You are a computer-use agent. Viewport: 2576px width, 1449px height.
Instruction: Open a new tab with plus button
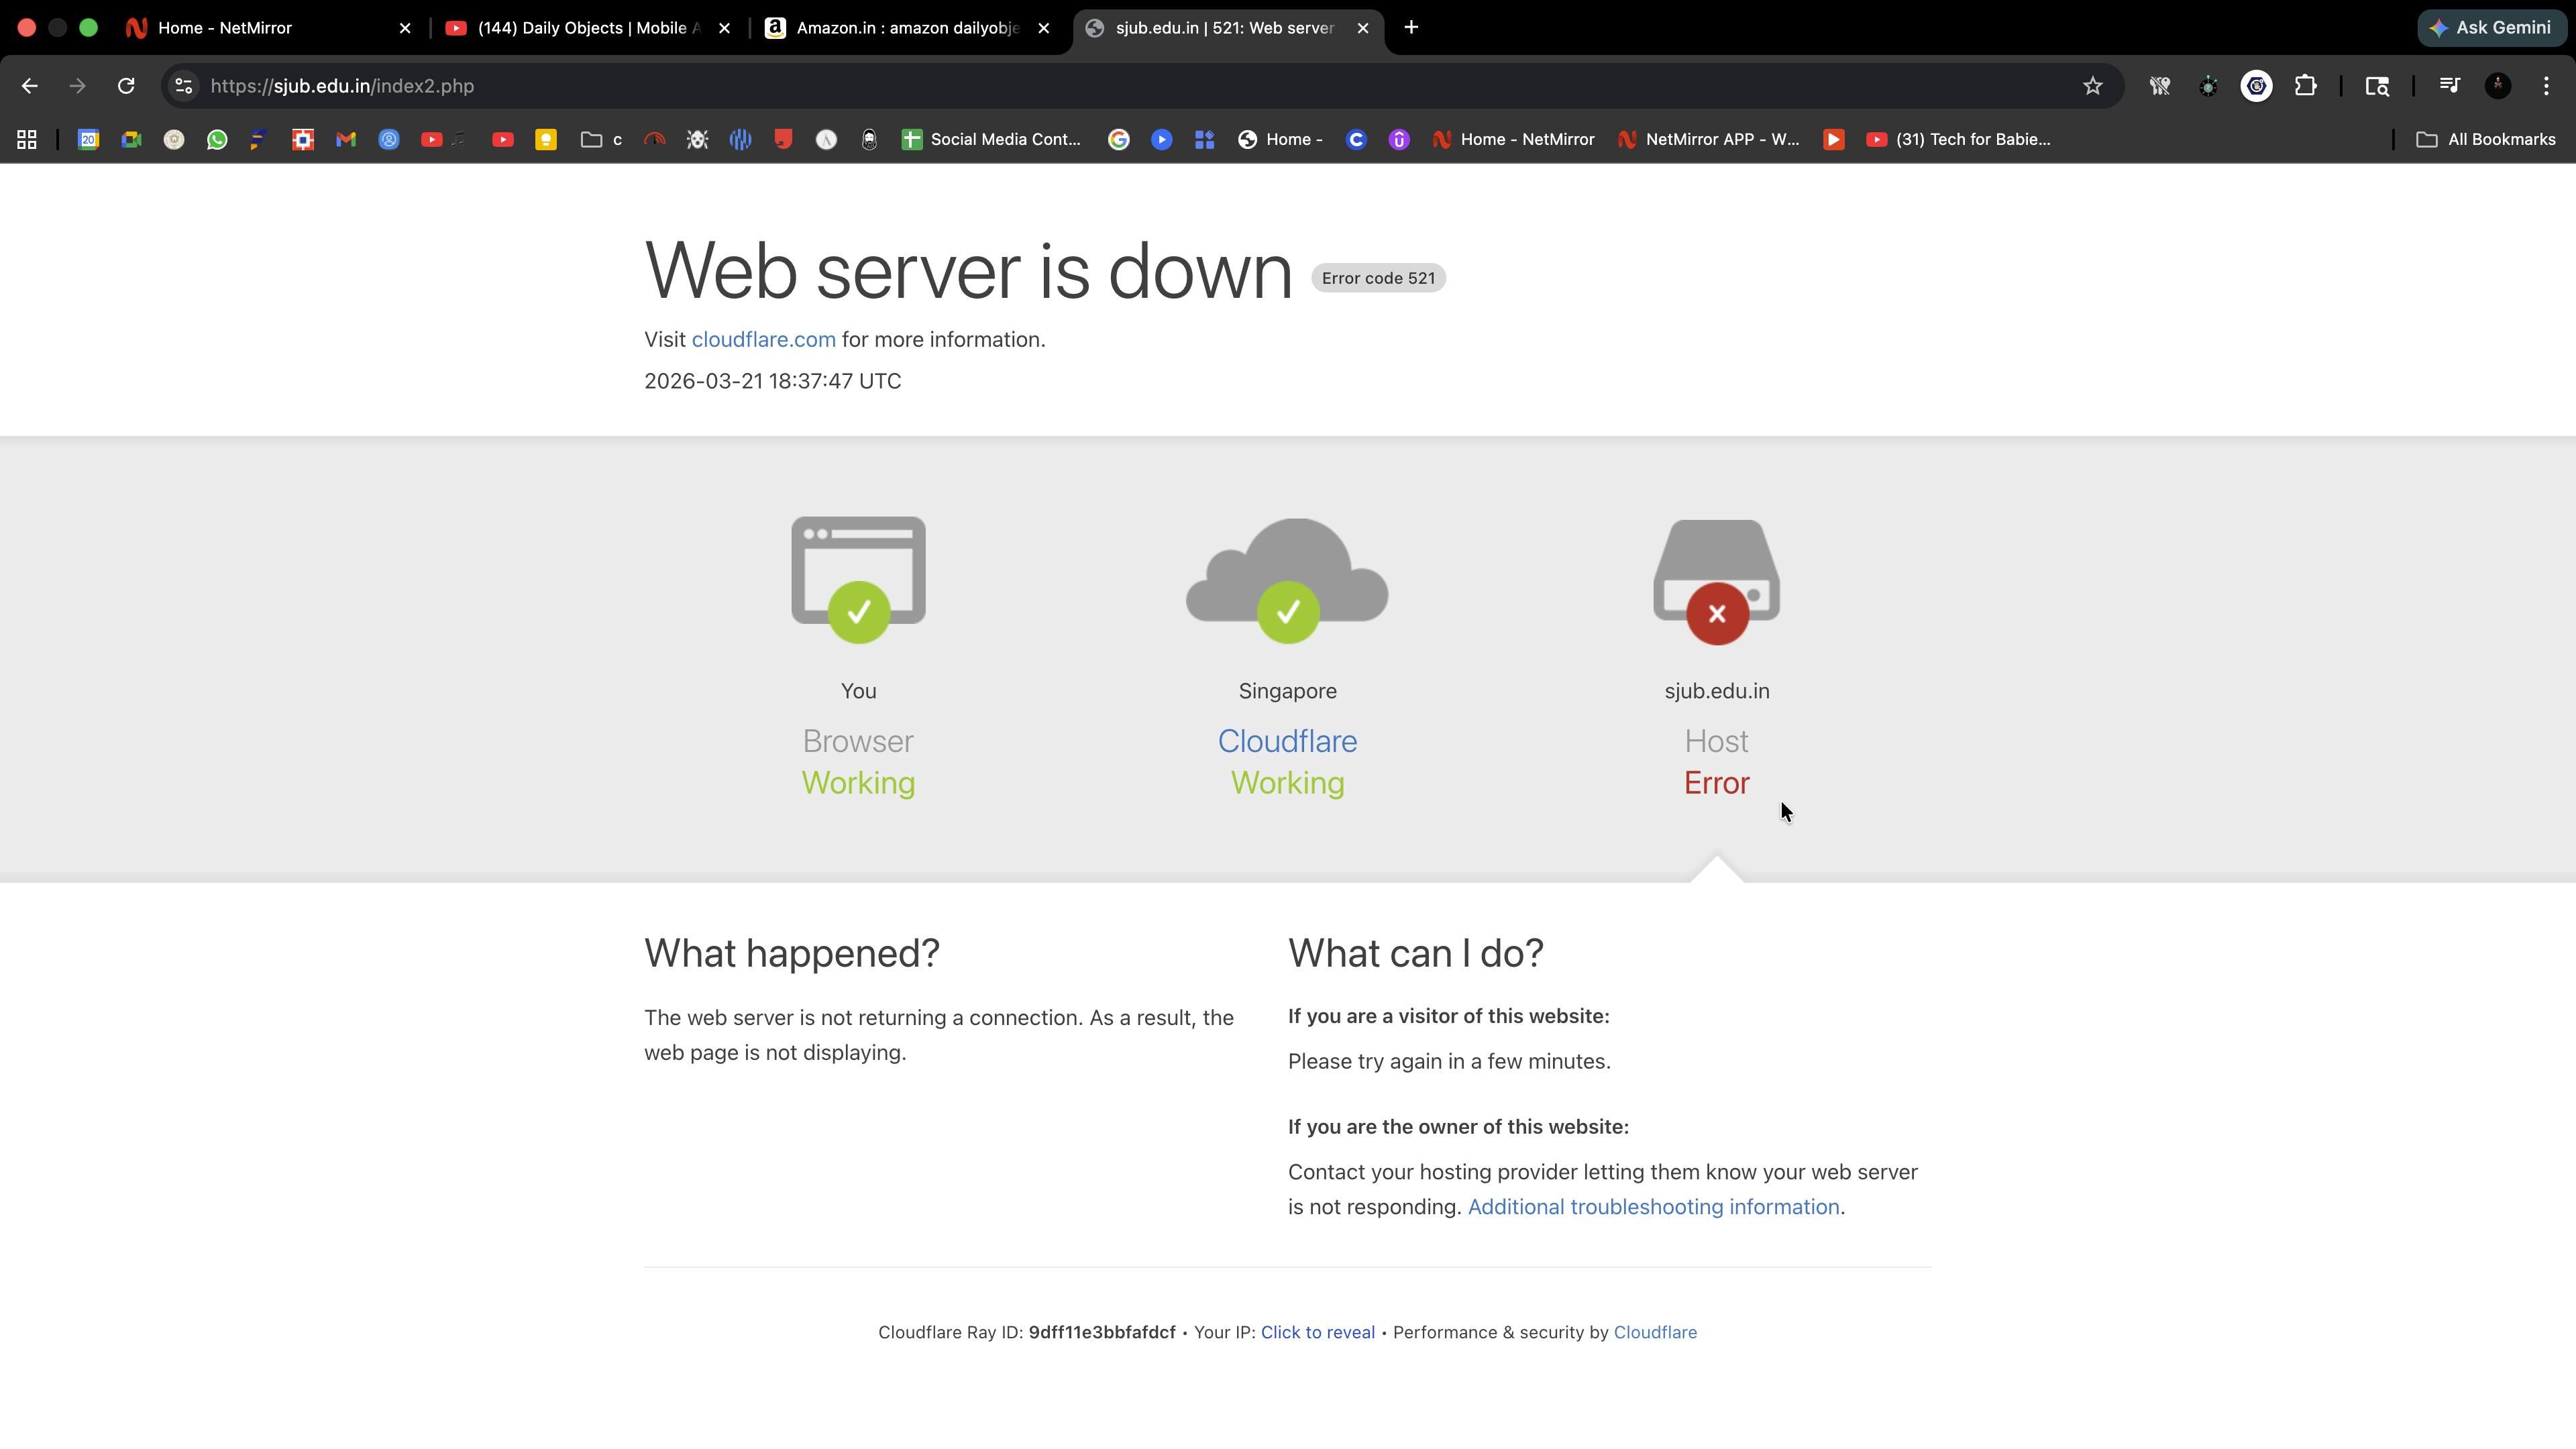(1411, 28)
